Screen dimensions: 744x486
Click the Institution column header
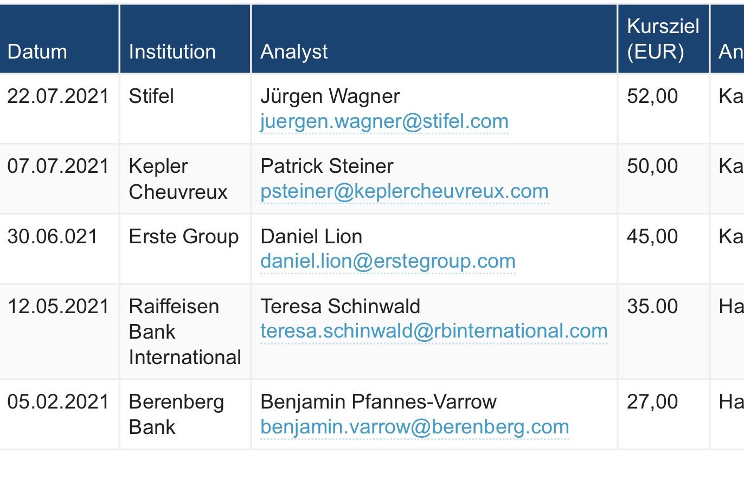[172, 51]
